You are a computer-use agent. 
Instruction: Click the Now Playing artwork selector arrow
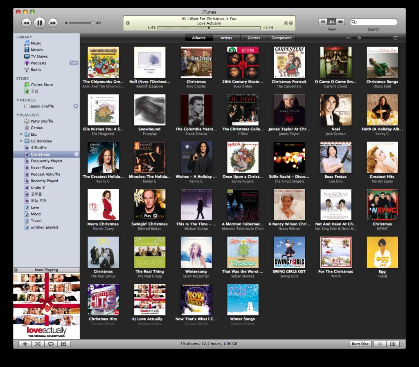[x=16, y=270]
